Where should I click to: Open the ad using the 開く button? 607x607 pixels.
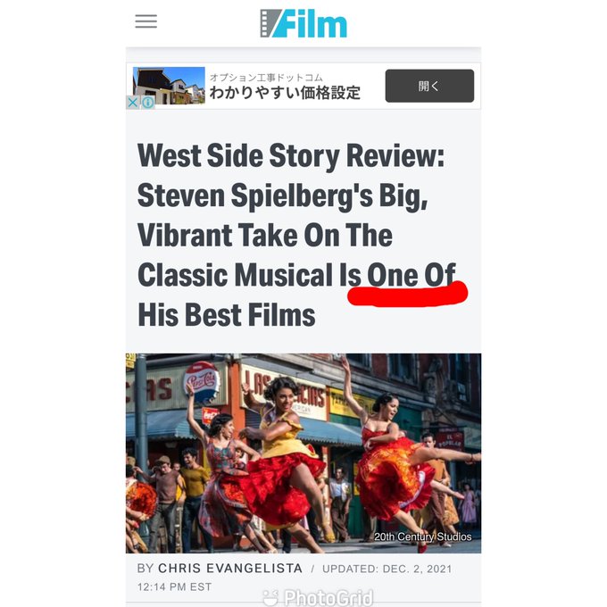429,86
